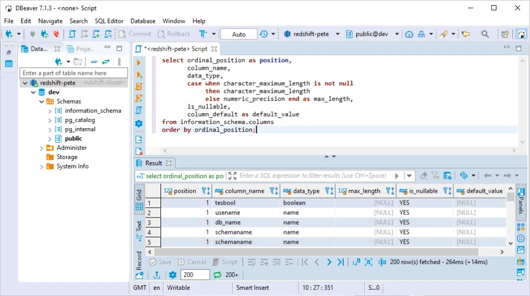Expand the Administer folder
This screenshot has height=296, width=530.
tap(41, 148)
